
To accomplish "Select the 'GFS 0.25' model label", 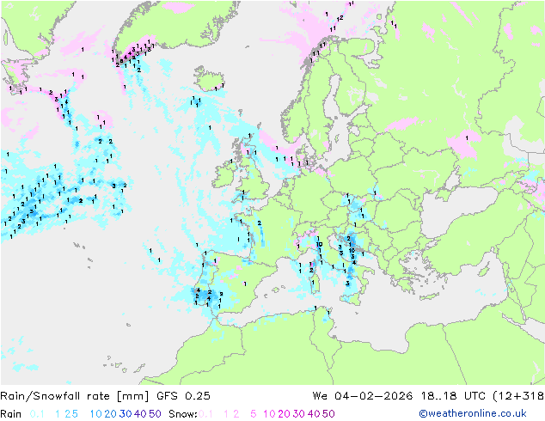I will 183,396.
